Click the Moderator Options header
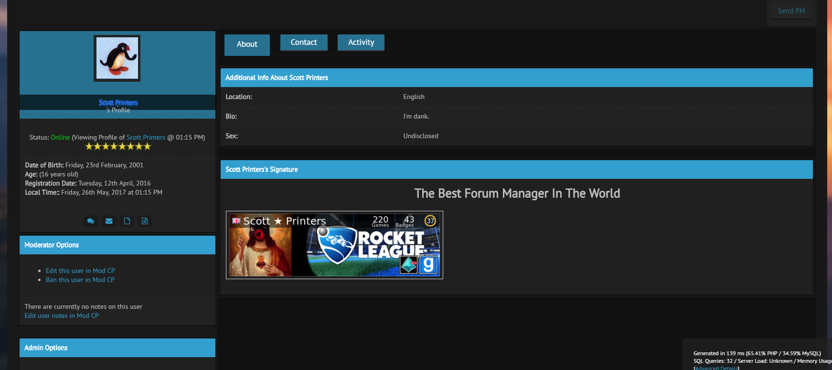The image size is (832, 370). 117,245
